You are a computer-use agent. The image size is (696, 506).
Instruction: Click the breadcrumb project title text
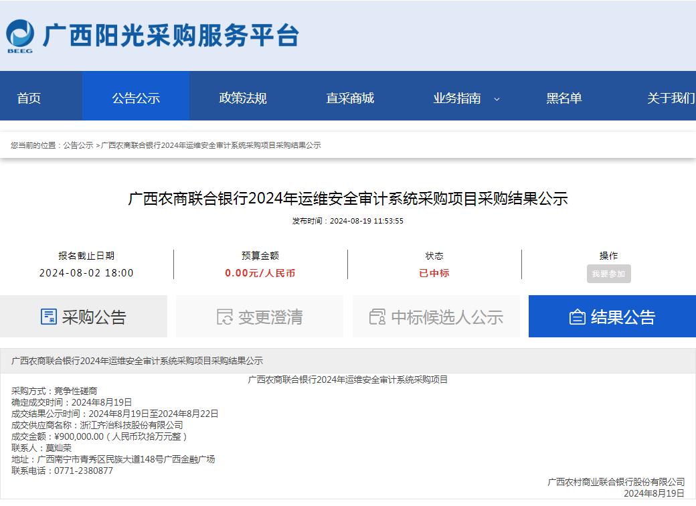coord(211,145)
